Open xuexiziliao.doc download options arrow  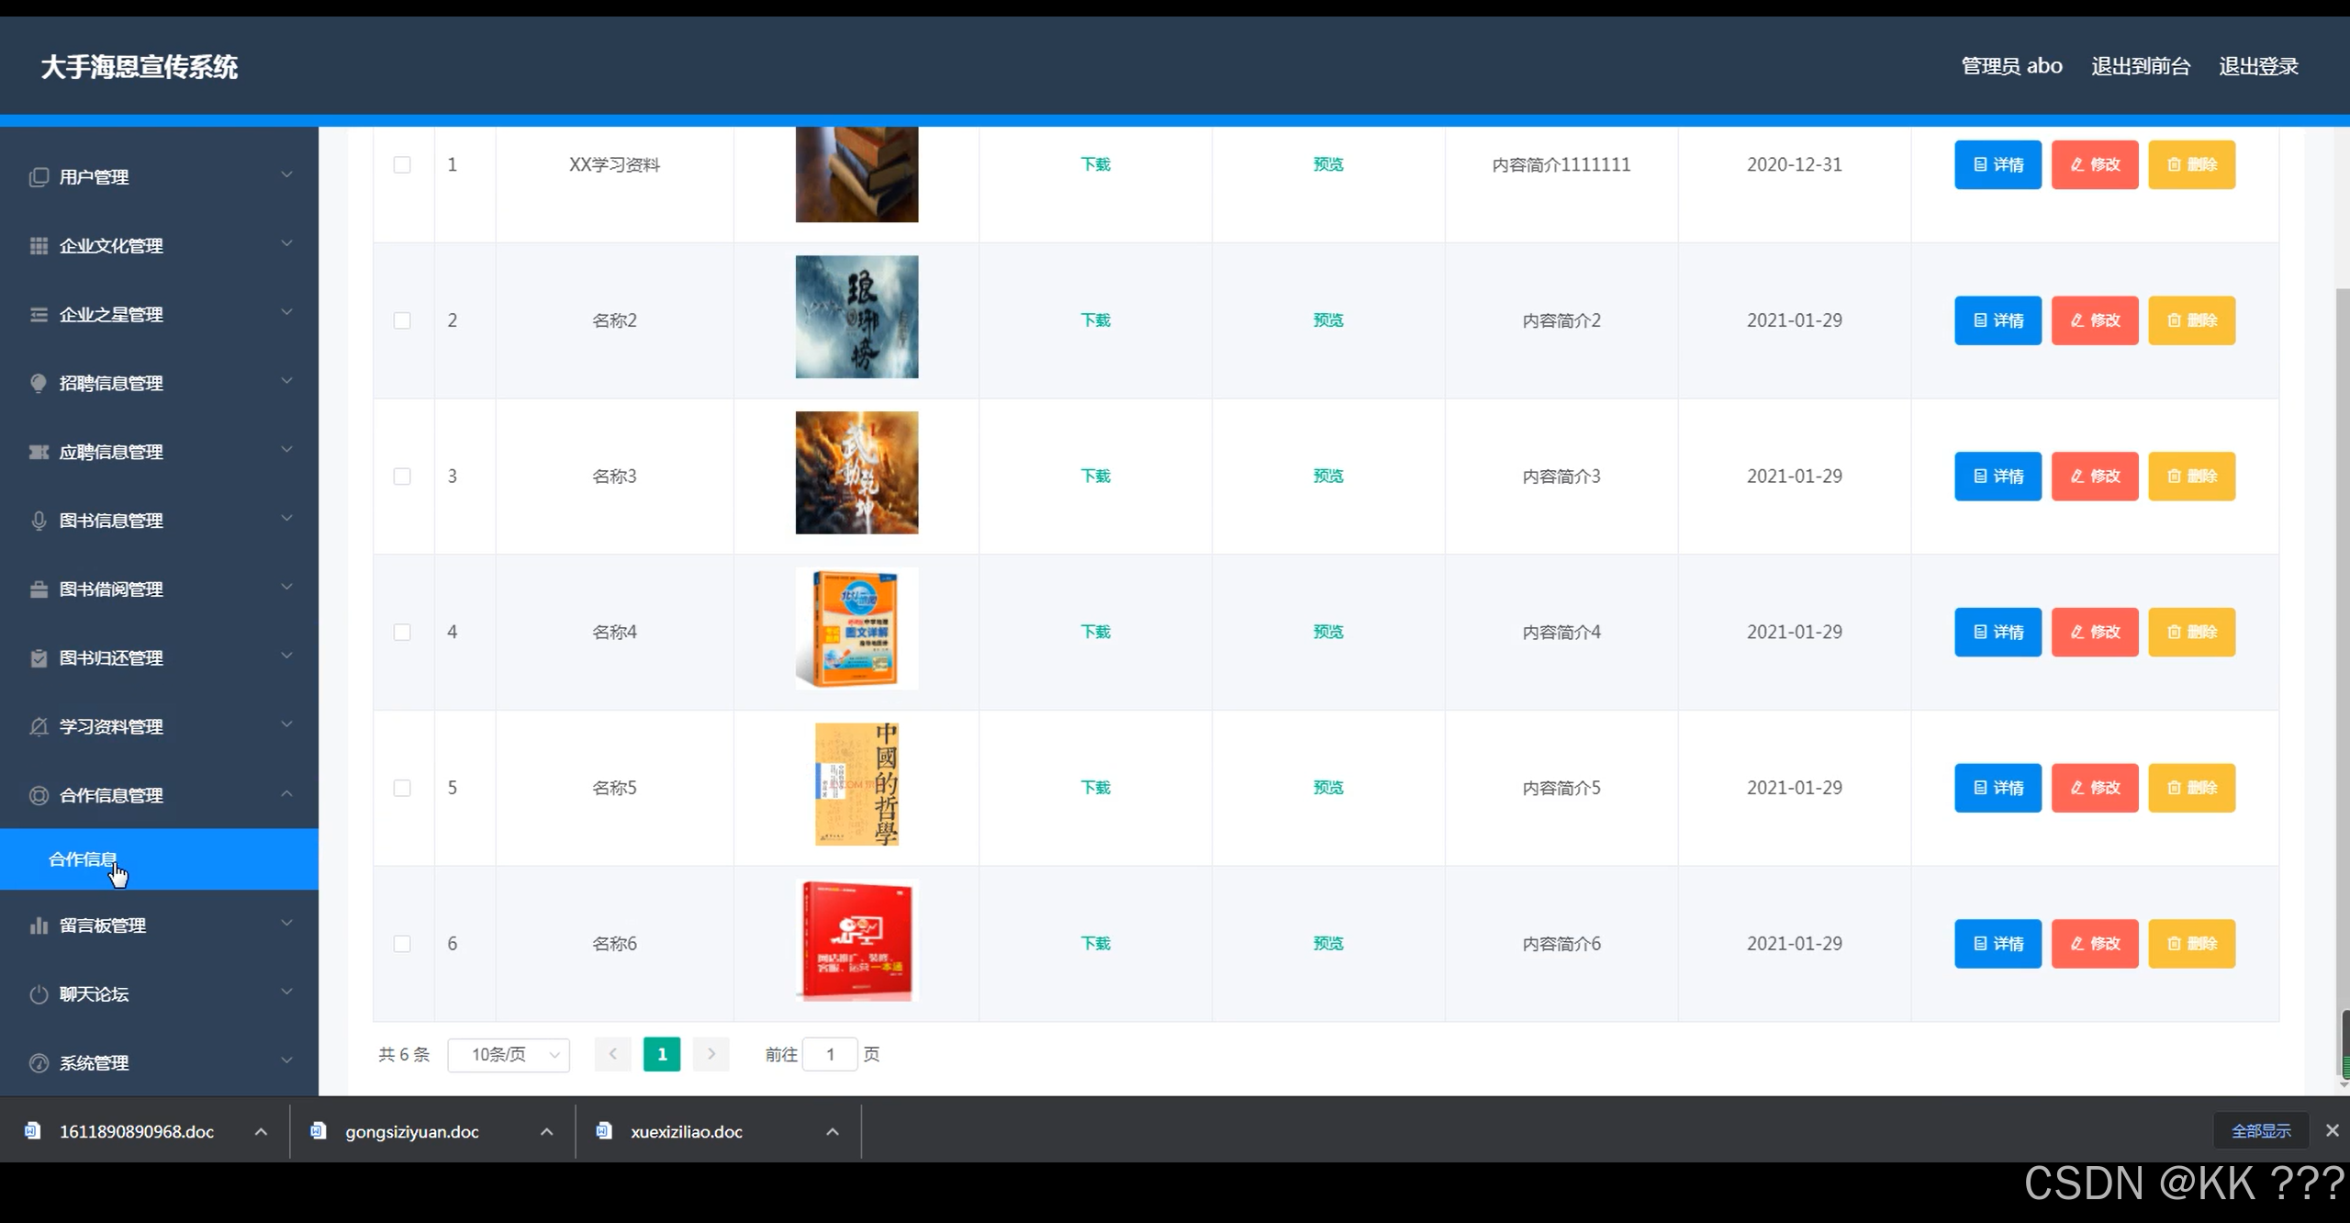(x=833, y=1131)
